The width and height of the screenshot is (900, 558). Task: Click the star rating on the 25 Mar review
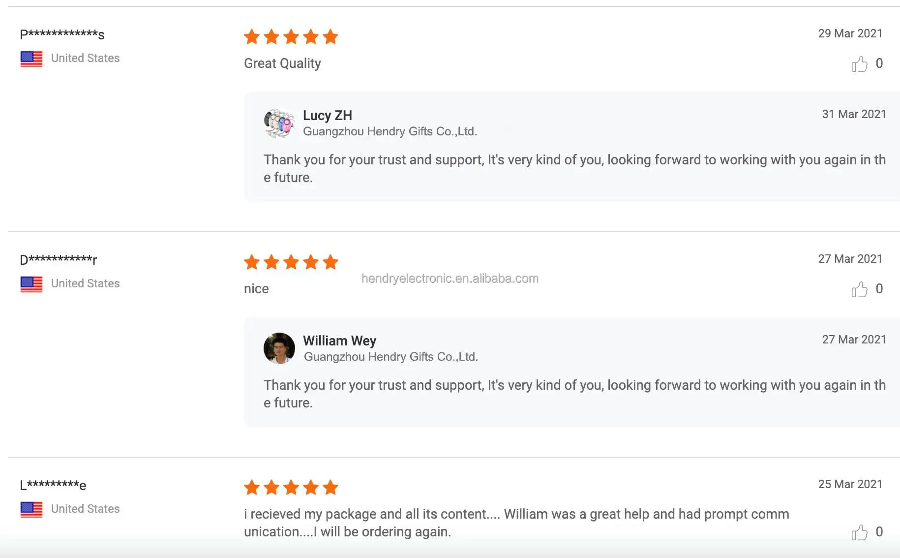[x=291, y=488]
